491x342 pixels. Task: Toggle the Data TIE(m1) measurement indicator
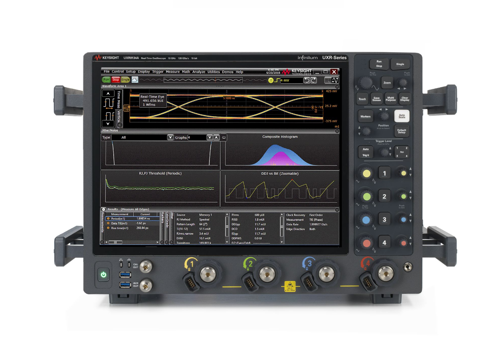pyautogui.click(x=109, y=223)
